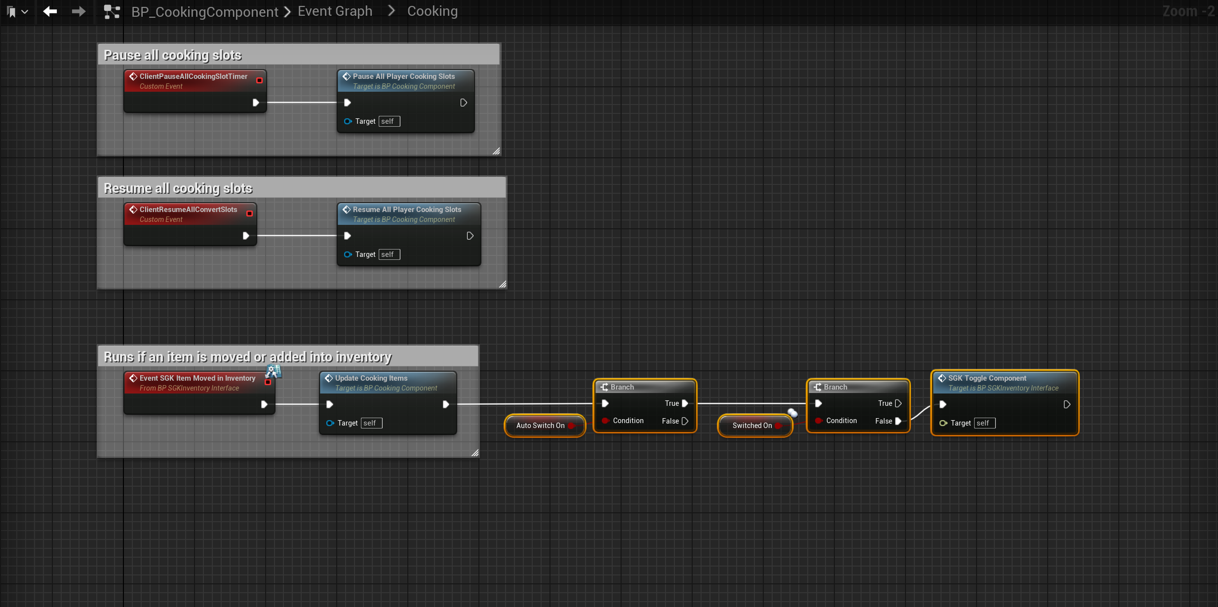Viewport: 1218px width, 607px height.
Task: Click the red delegate pin on ClientResumeAllConvertSlots
Action: [x=249, y=214]
